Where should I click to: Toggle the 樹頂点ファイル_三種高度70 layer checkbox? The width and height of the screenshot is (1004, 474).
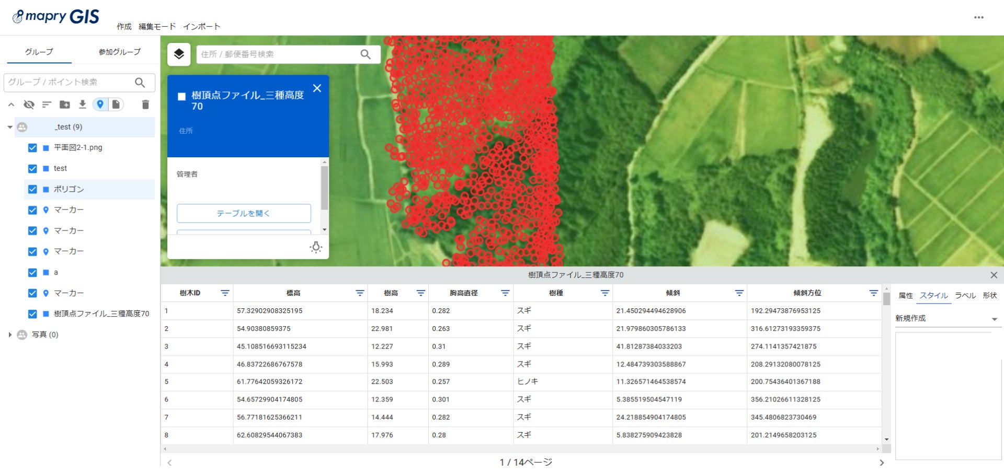tap(32, 314)
